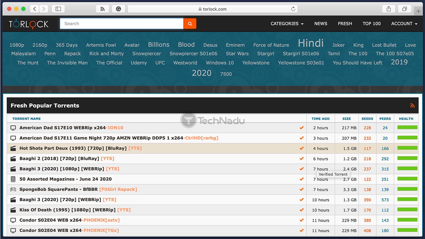
Task: Go back with Safari's back arrow
Action: (34, 9)
